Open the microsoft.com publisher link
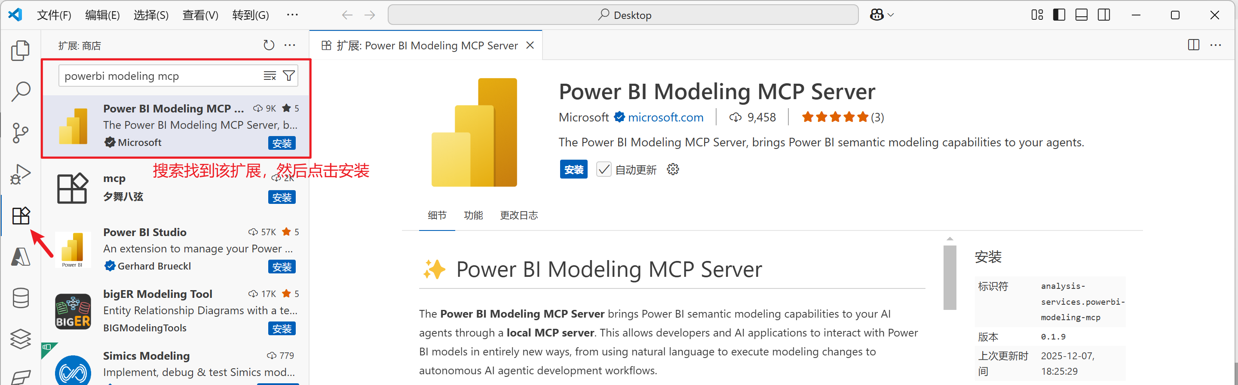Image resolution: width=1238 pixels, height=385 pixels. point(665,118)
